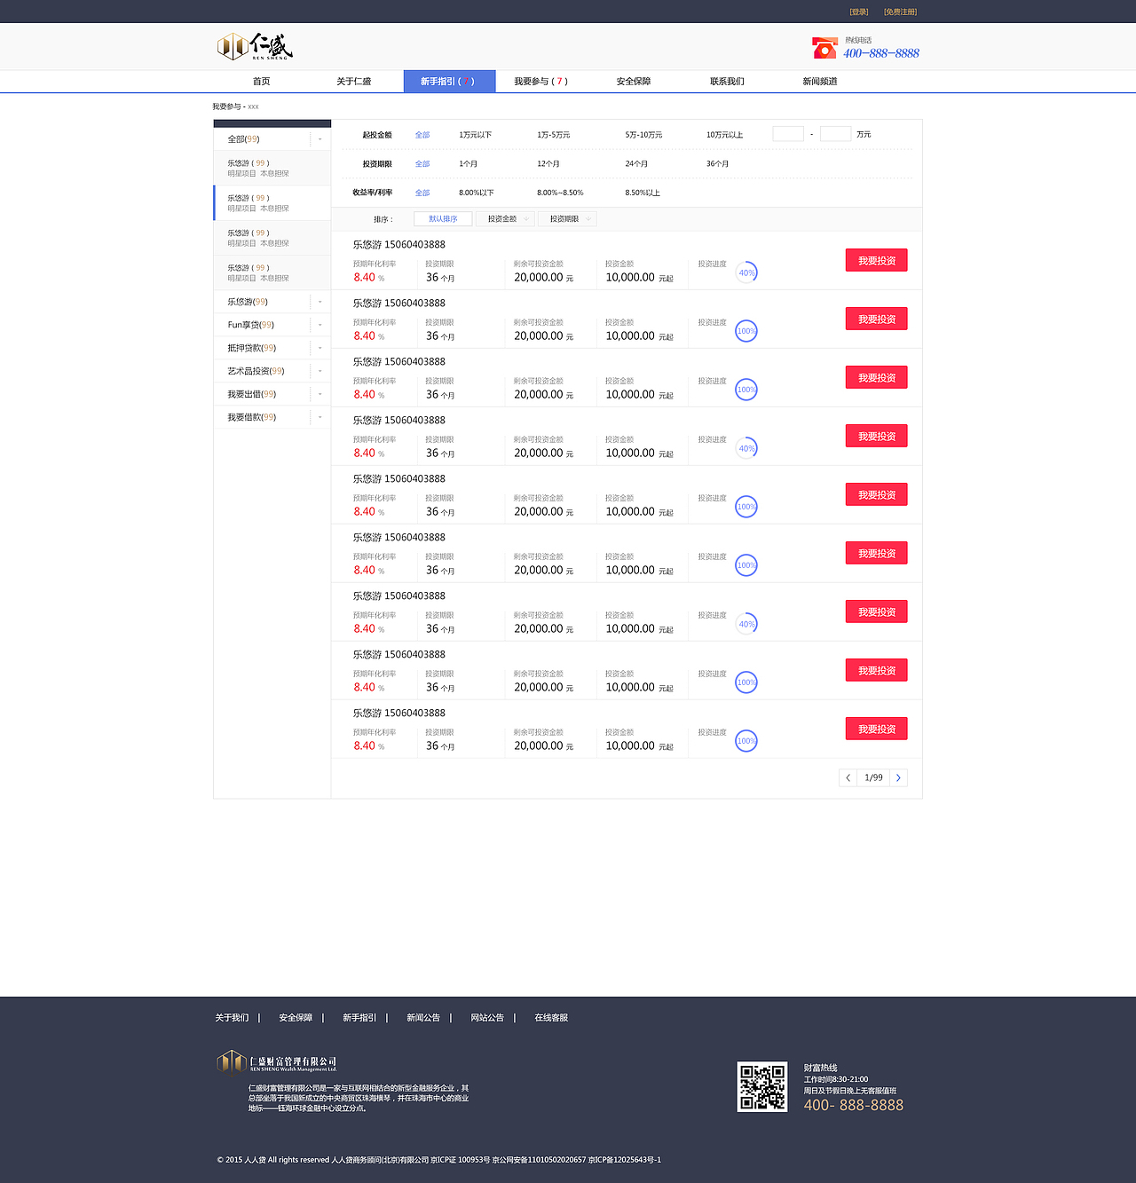Expand the 艺术品投资(99) sidebar category
This screenshot has height=1183, width=1136.
point(320,371)
